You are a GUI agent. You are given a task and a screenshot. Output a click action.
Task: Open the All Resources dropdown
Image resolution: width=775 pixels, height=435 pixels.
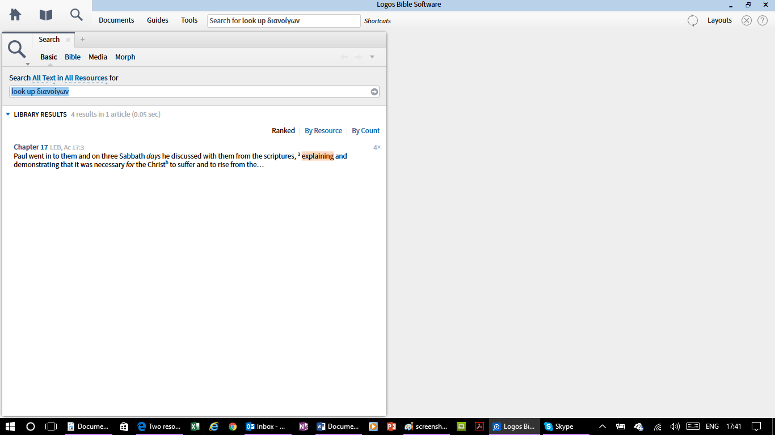tap(86, 78)
